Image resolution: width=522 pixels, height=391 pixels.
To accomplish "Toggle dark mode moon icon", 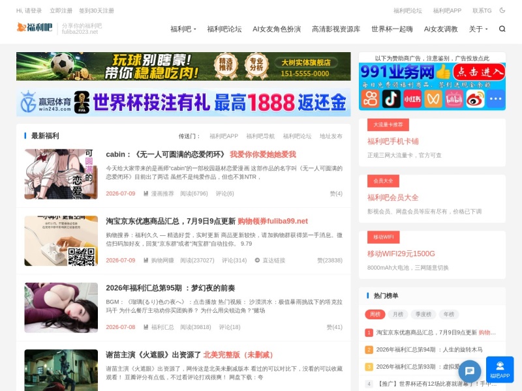I will coord(502,10).
